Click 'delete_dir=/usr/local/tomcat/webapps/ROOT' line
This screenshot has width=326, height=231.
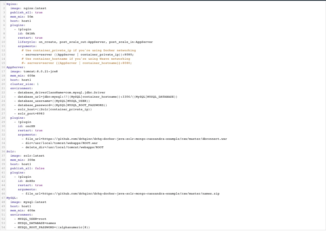63,147
